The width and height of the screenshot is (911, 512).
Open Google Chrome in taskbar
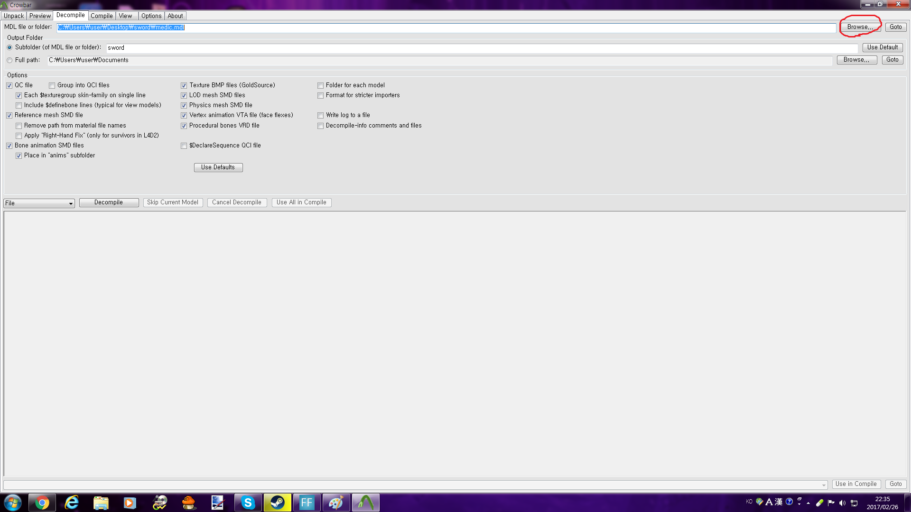pyautogui.click(x=42, y=503)
